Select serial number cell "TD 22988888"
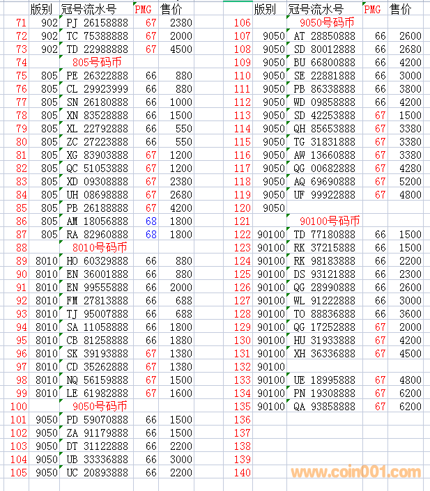Viewport: 430px width, 491px height. tap(96, 49)
